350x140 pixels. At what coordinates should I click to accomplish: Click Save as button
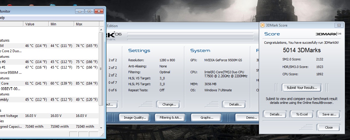(x=328, y=114)
